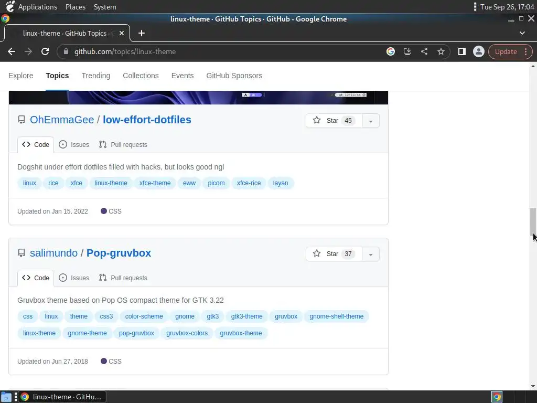
Task: Open the salimundo user profile link
Action: 54,253
